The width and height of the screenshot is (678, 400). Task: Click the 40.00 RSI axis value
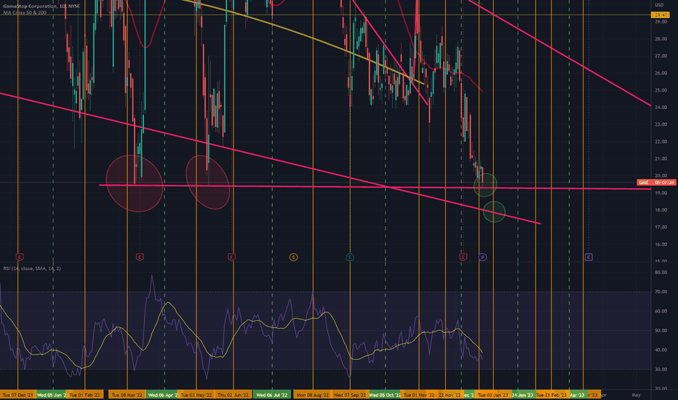coord(661,350)
